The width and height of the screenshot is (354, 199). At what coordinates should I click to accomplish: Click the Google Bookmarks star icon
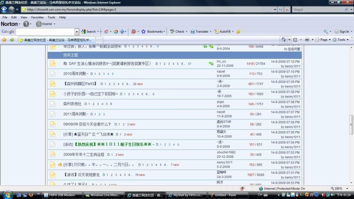[143, 31]
